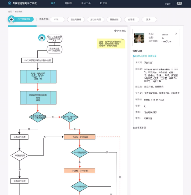Click the robot icon in the flowchart

coord(42,38)
